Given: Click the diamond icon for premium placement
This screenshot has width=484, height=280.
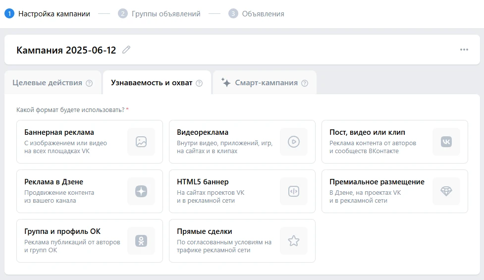Looking at the screenshot, I should click(x=446, y=191).
